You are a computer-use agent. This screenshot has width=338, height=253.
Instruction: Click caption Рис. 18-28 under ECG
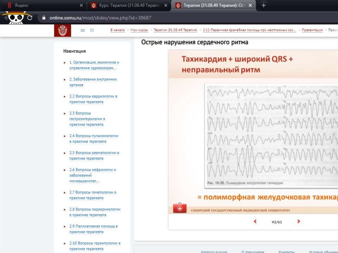point(245,183)
